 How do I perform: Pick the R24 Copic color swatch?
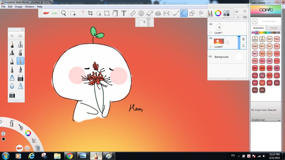click(x=255, y=68)
